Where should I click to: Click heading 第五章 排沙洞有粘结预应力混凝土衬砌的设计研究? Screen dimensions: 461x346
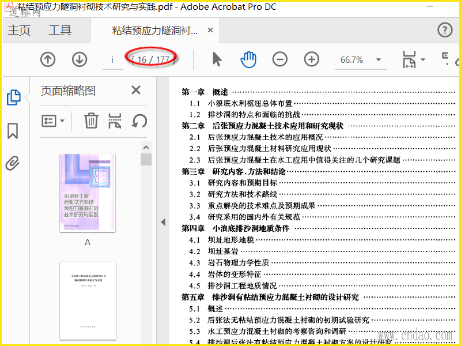(270, 298)
